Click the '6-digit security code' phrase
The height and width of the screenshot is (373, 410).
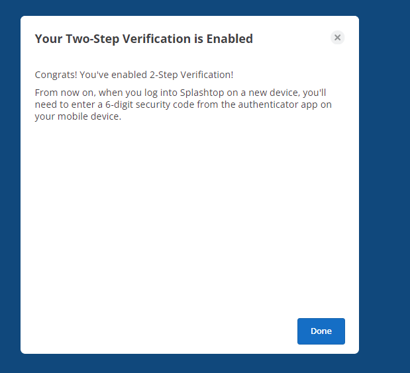click(150, 104)
